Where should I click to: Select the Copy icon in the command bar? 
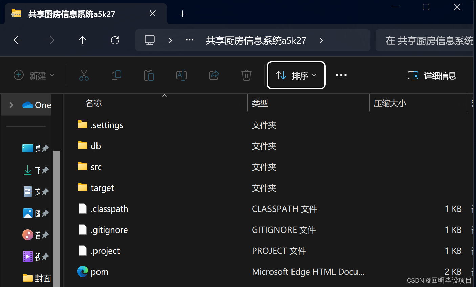[x=116, y=75]
